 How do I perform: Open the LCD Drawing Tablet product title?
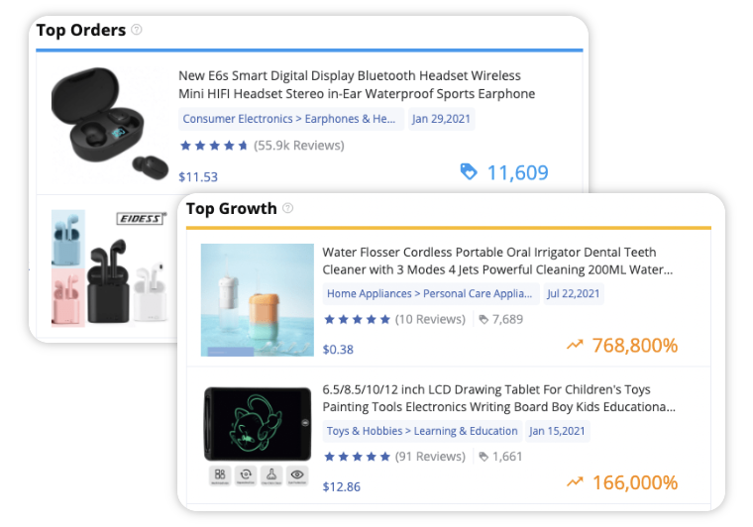point(498,398)
